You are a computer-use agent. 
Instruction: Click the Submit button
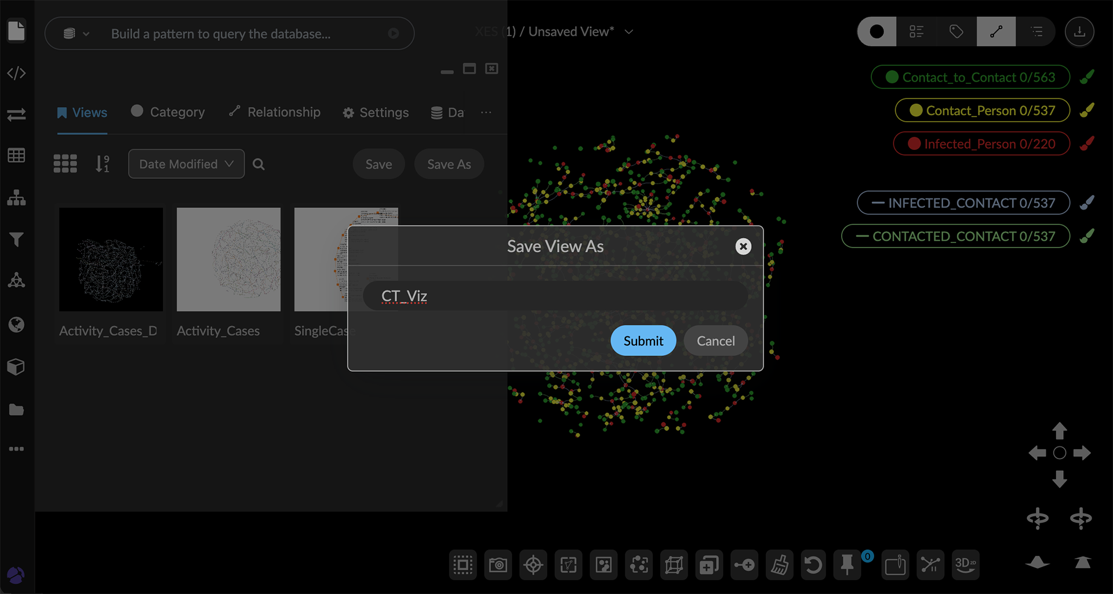point(643,340)
